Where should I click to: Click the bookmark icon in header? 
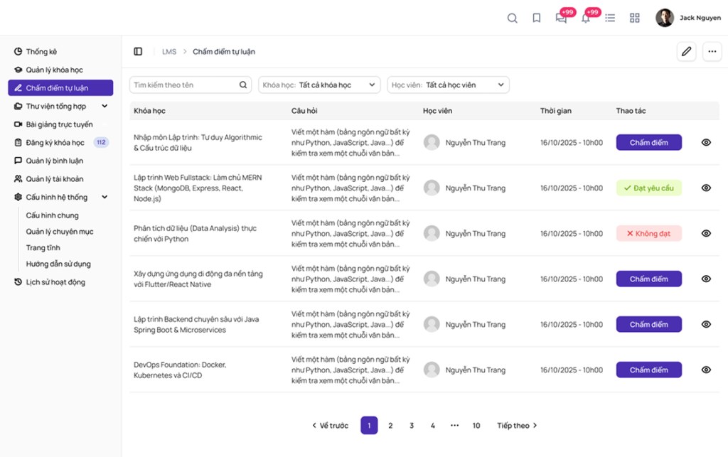click(537, 18)
